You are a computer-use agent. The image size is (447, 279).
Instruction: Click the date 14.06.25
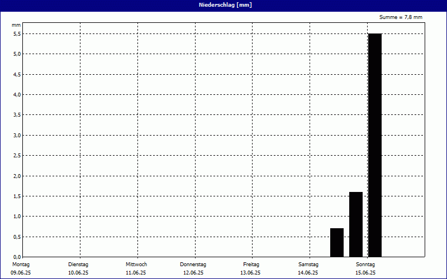click(308, 273)
